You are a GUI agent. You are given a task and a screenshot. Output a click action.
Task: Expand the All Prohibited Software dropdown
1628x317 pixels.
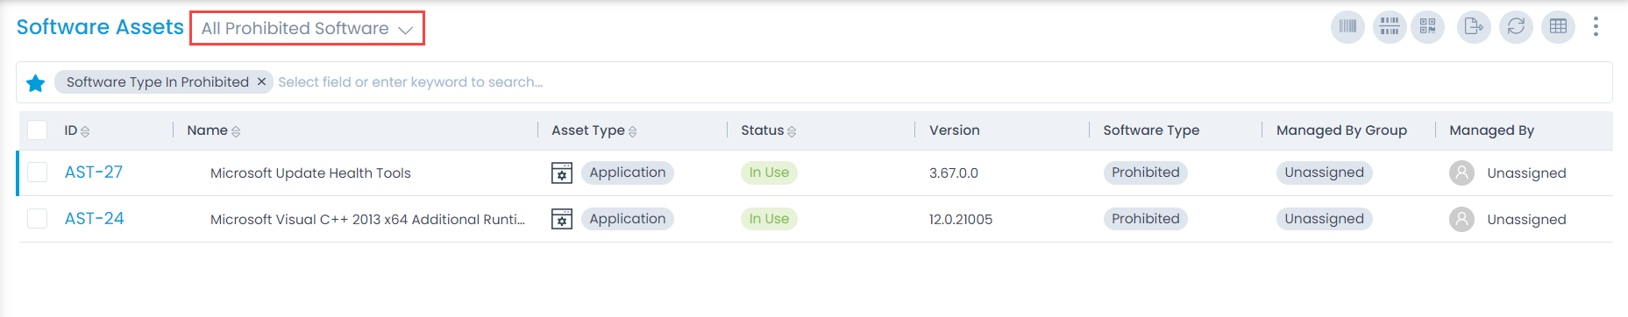(x=307, y=28)
